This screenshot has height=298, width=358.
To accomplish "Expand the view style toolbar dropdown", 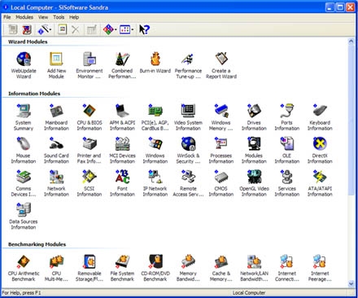I will [x=133, y=29].
